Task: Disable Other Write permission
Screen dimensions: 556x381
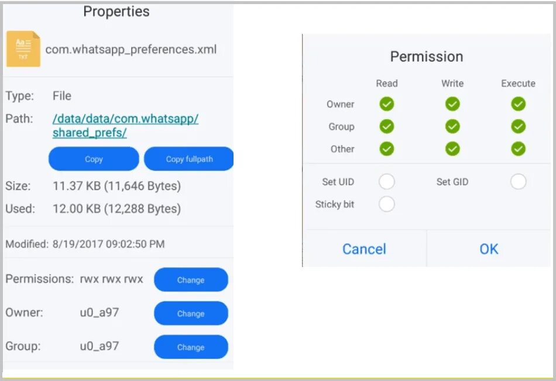Action: click(452, 148)
